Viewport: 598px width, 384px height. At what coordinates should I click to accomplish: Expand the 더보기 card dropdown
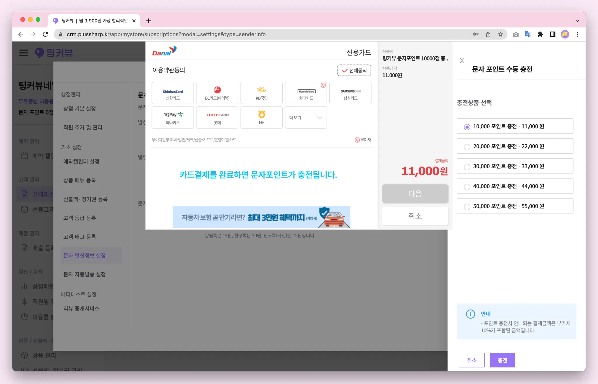click(306, 118)
